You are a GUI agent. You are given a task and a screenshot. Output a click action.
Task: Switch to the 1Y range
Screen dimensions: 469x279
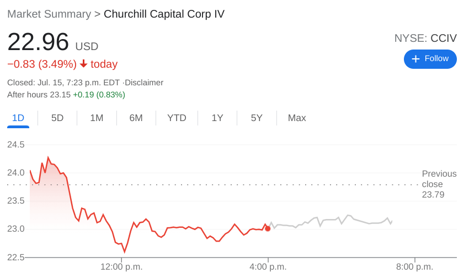(217, 118)
